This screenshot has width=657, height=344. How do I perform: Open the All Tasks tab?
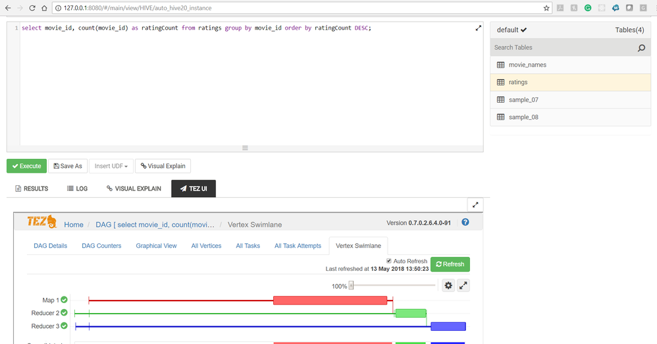[x=248, y=246]
